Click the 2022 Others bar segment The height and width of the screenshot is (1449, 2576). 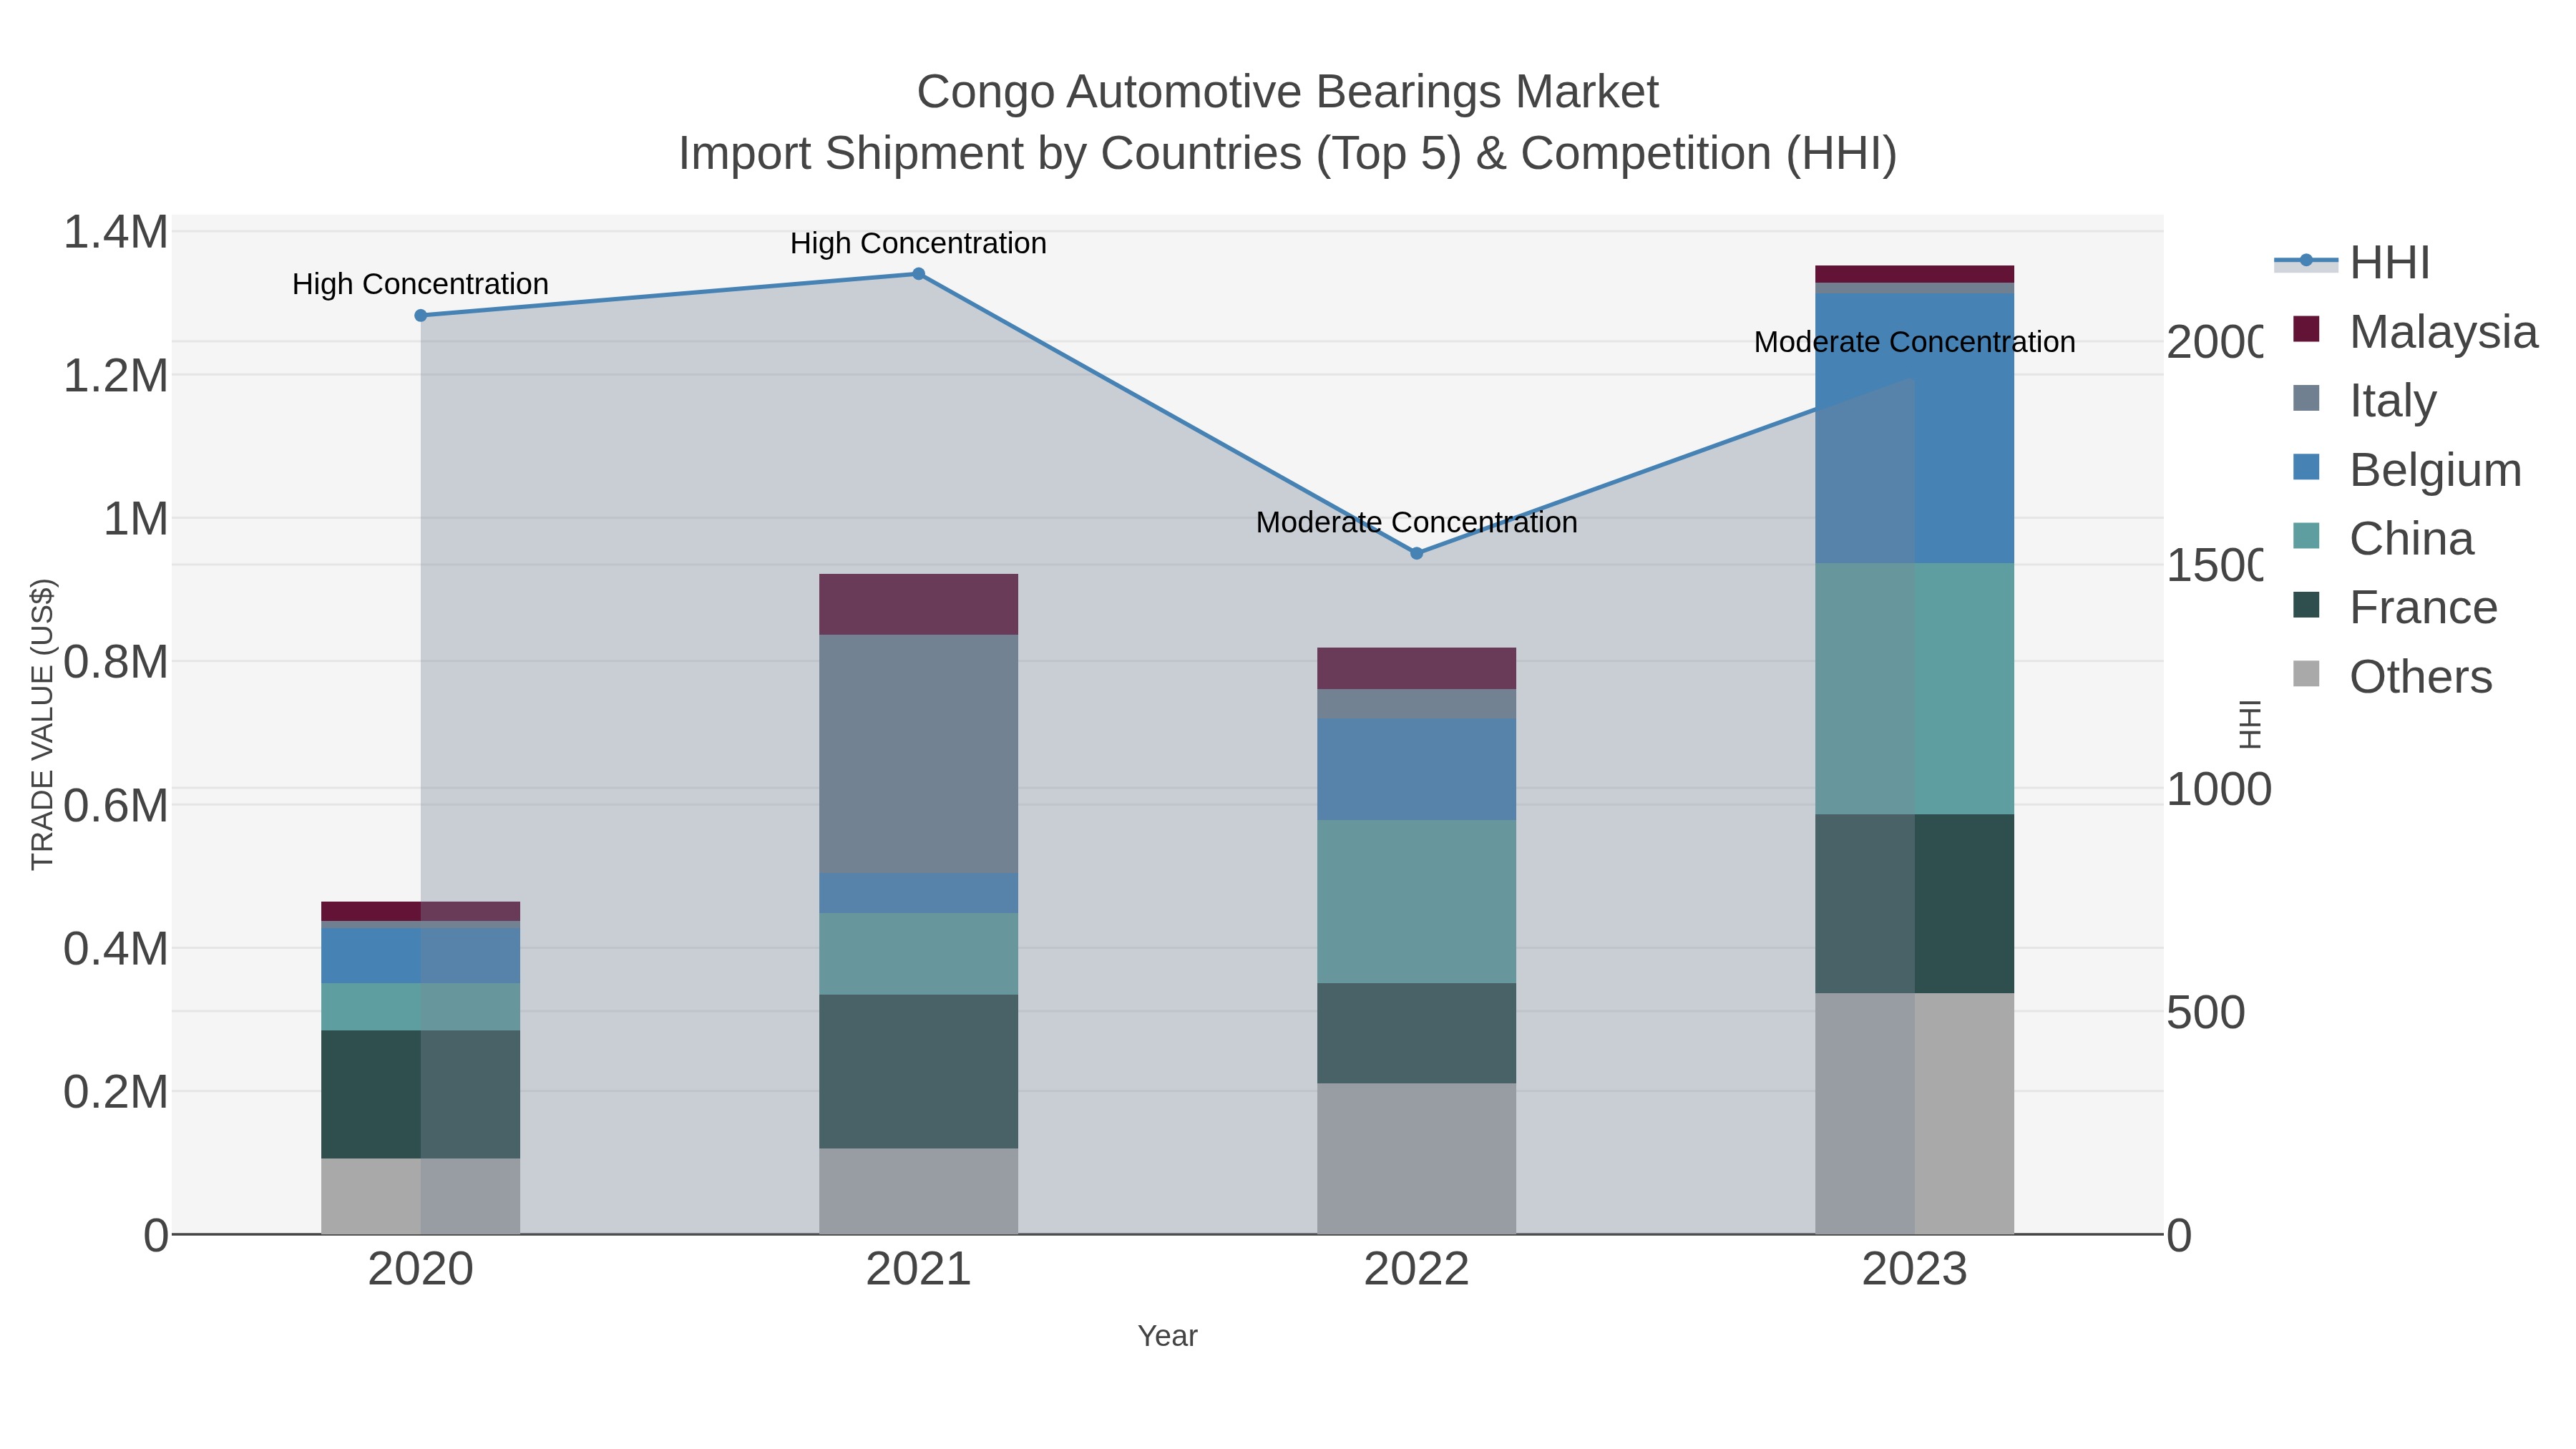pyautogui.click(x=1416, y=1159)
